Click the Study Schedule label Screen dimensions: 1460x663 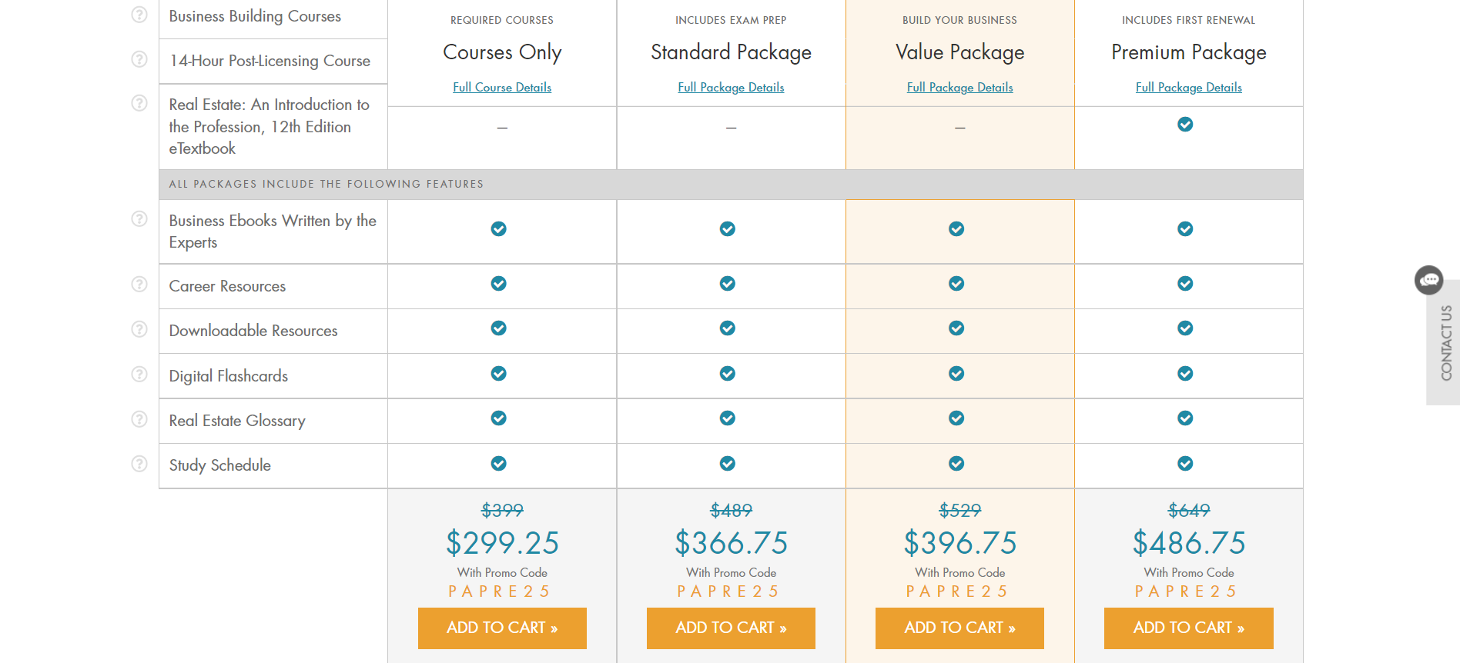click(x=219, y=465)
